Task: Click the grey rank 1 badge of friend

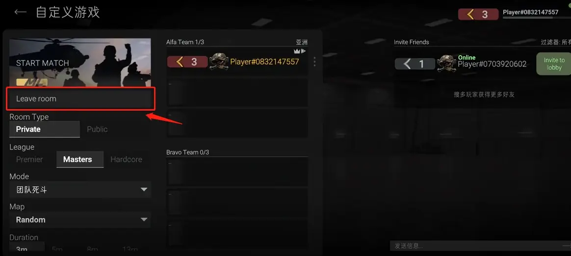Action: point(415,64)
